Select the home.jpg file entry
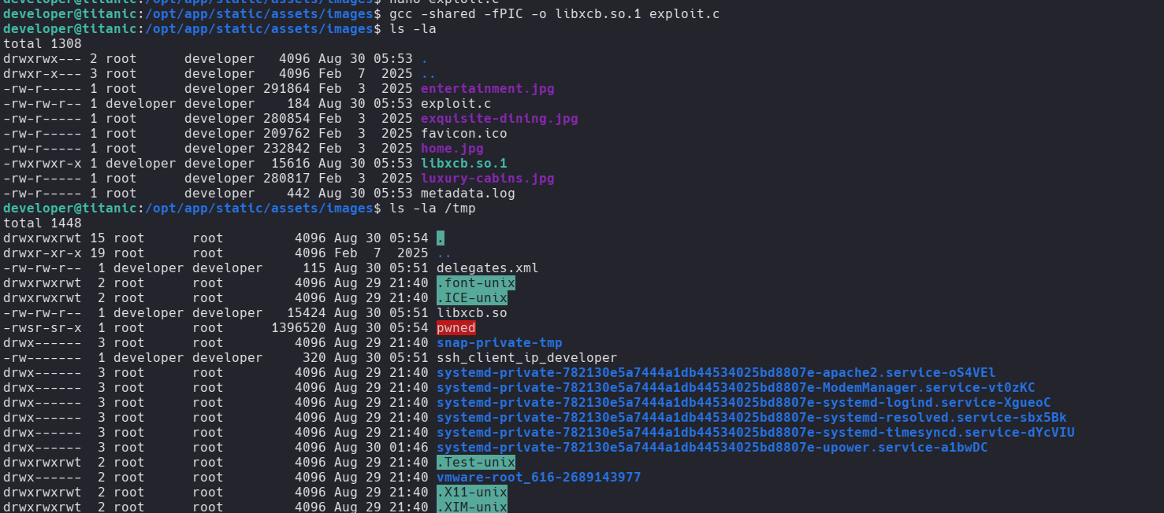This screenshot has width=1164, height=513. tap(452, 149)
